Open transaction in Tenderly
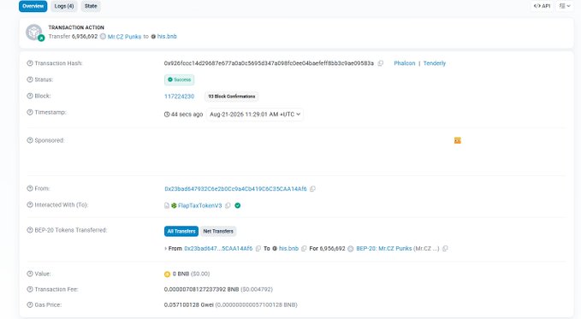This screenshot has width=581, height=319. point(435,63)
